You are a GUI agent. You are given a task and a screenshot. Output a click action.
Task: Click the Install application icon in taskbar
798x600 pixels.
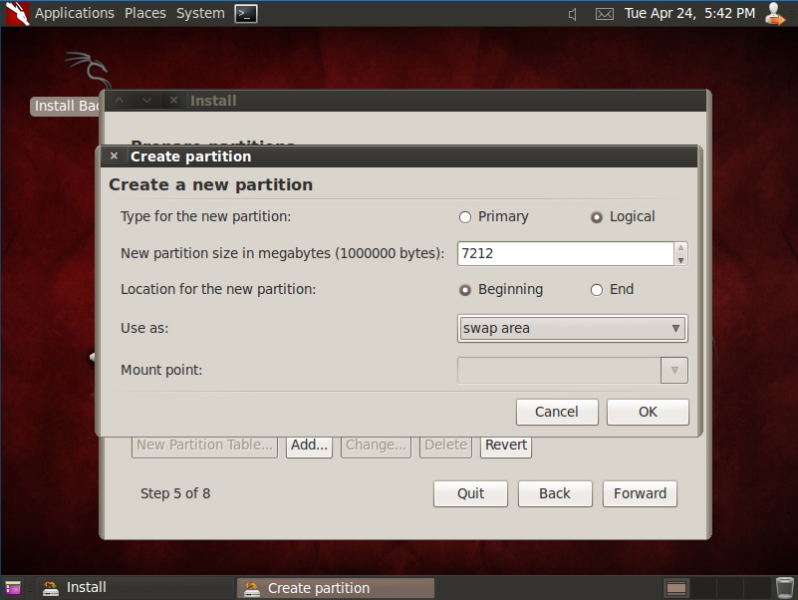tap(49, 587)
